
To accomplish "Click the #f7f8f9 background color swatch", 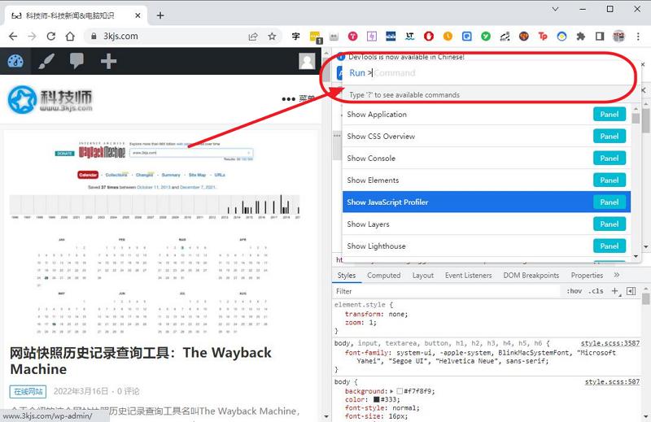I will pyautogui.click(x=400, y=391).
